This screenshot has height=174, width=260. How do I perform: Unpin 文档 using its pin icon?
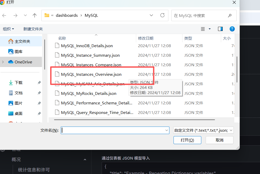pos(39,93)
